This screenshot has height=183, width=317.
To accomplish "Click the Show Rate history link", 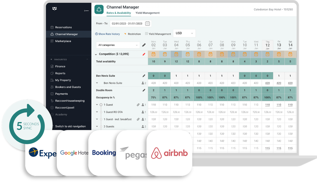I will pos(107,34).
